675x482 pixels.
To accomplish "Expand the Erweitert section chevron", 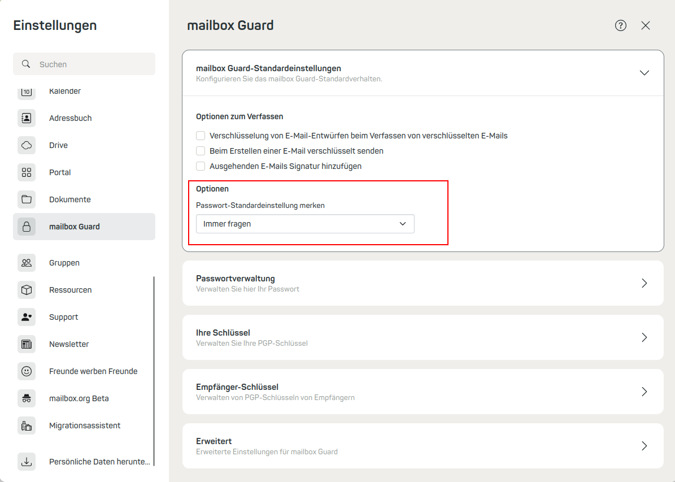I will coord(644,446).
